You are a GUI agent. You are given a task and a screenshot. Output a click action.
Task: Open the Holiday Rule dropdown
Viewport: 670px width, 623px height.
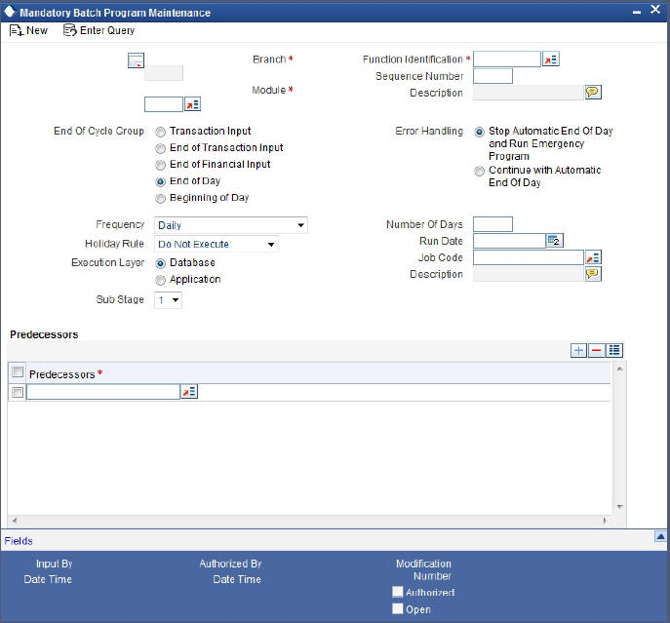[x=217, y=244]
